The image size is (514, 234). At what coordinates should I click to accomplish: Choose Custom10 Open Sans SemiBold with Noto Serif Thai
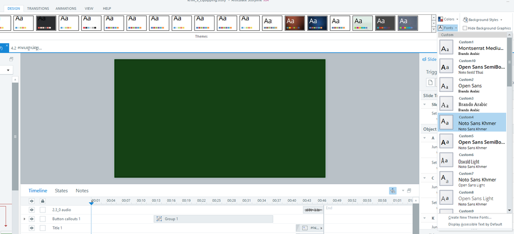472,66
